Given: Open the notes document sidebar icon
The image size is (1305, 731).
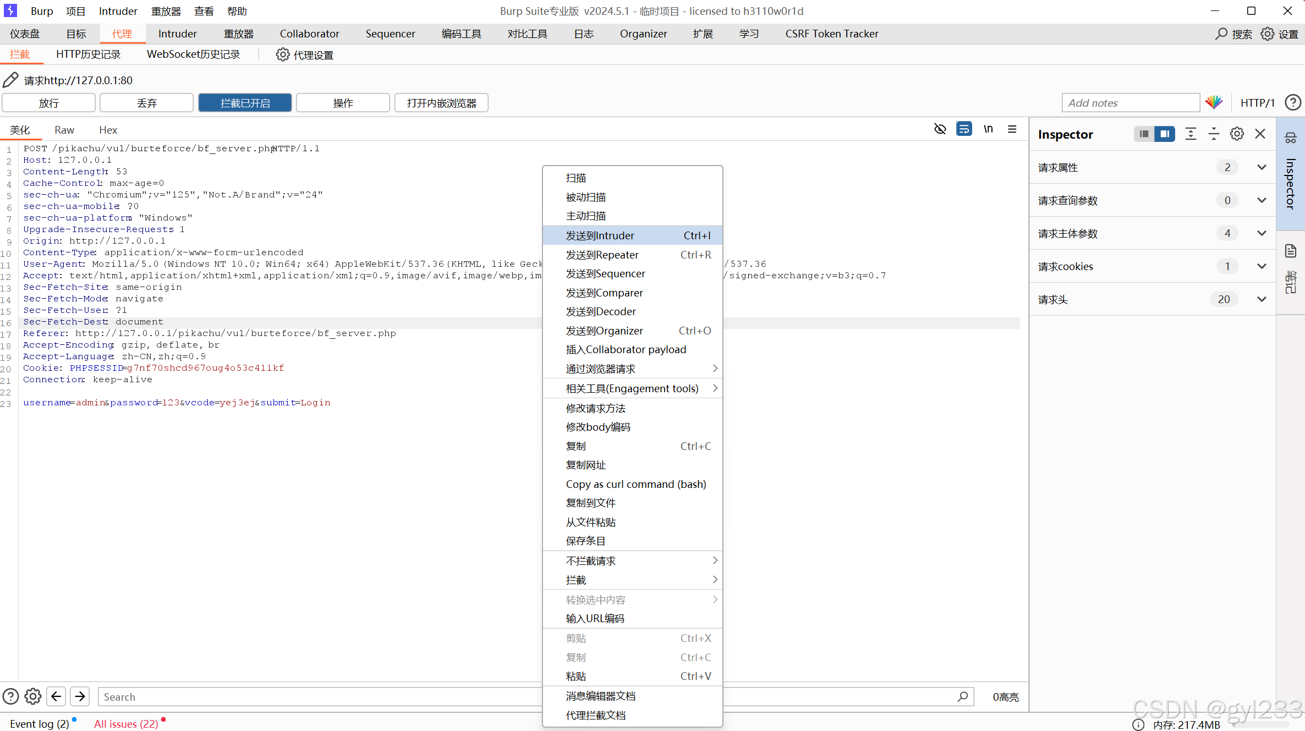Looking at the screenshot, I should tap(1291, 251).
